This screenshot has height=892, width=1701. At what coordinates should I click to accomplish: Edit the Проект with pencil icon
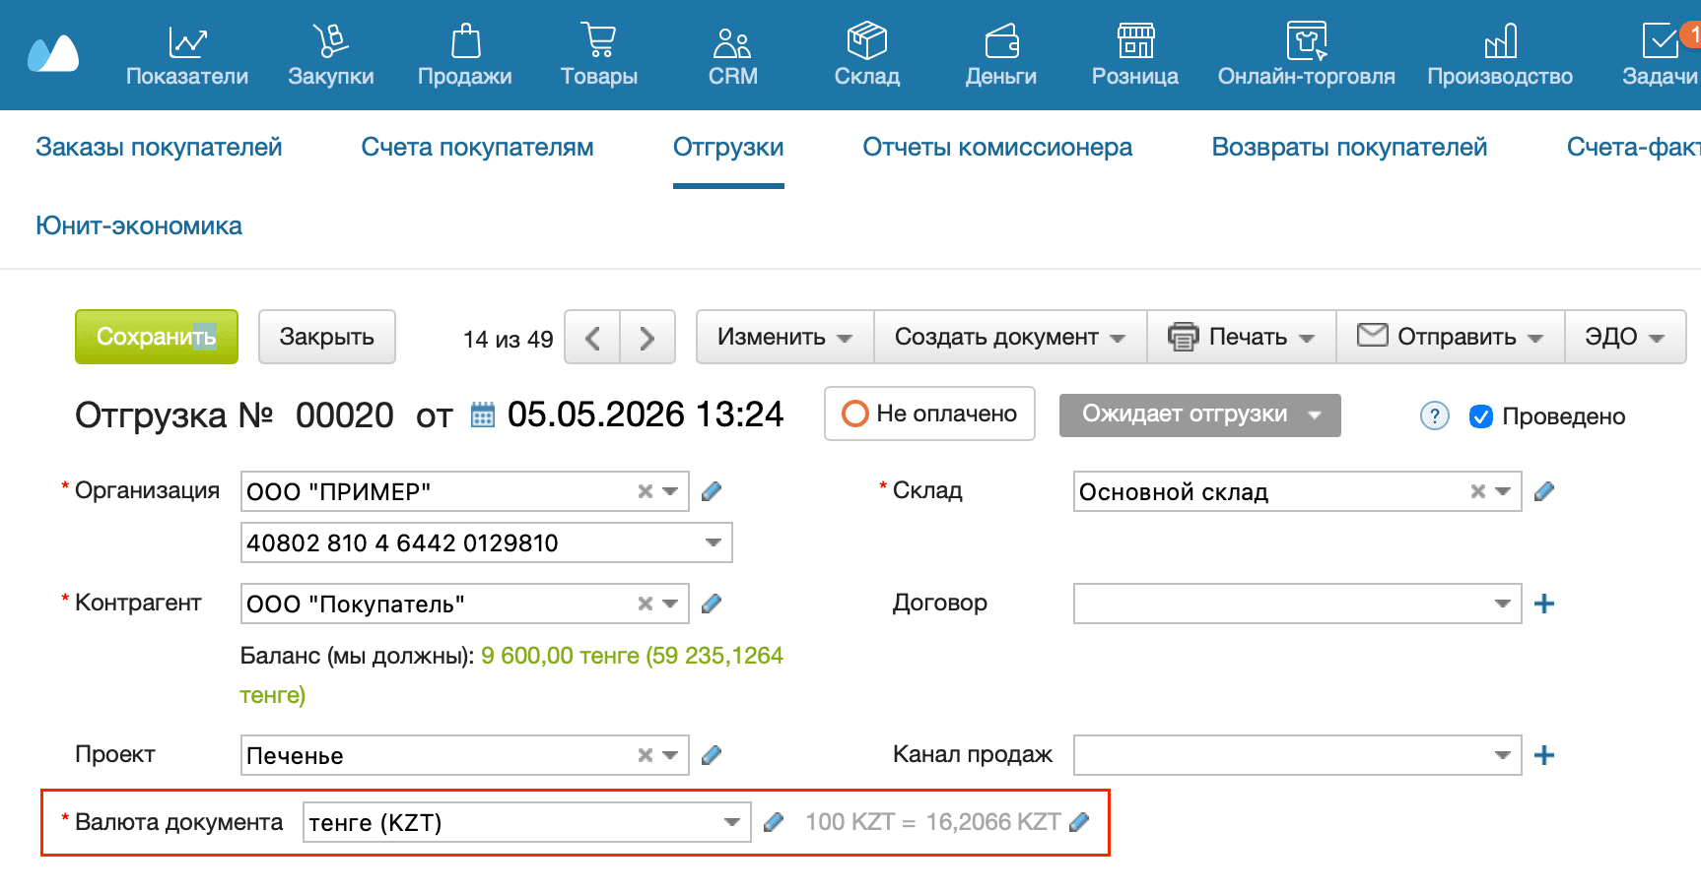click(x=712, y=755)
